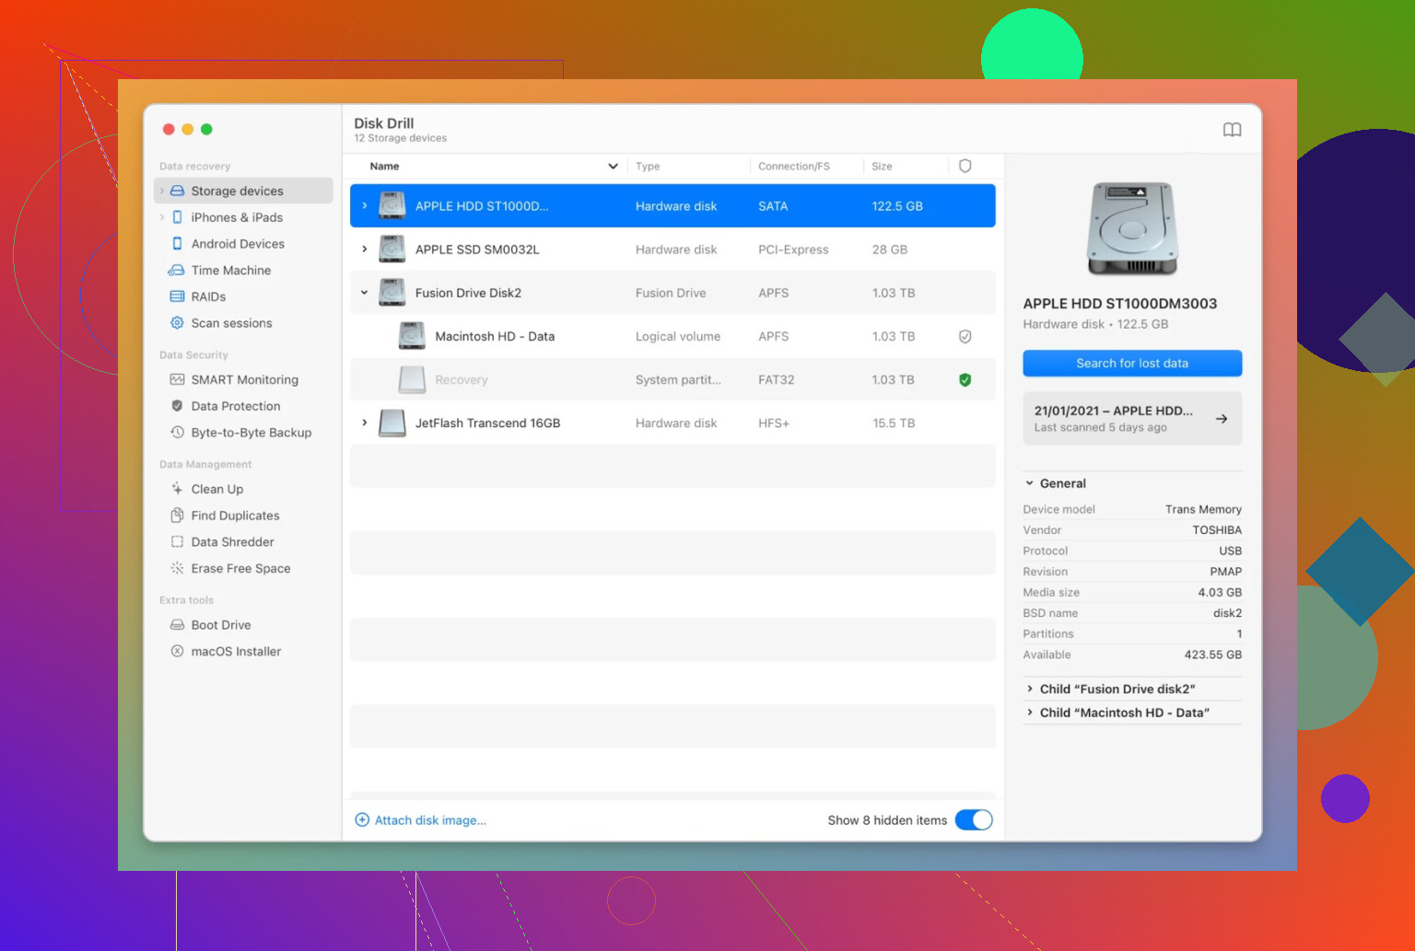This screenshot has height=951, width=1415.
Task: Click the Storage devices drive icon
Action: pos(177,191)
